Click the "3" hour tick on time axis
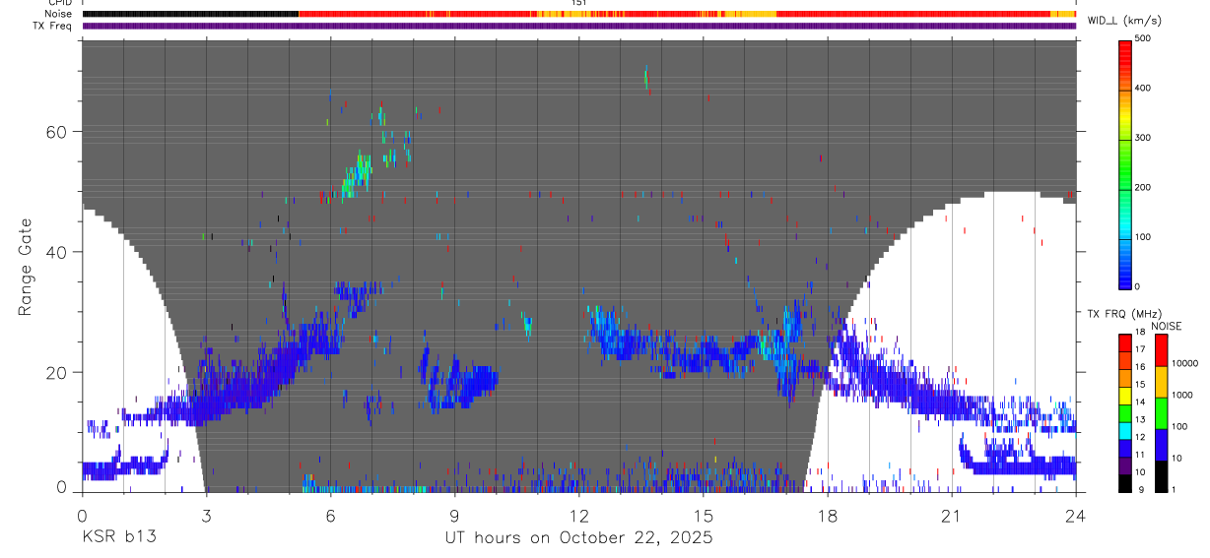The width and height of the screenshot is (1210, 558). pos(206,514)
